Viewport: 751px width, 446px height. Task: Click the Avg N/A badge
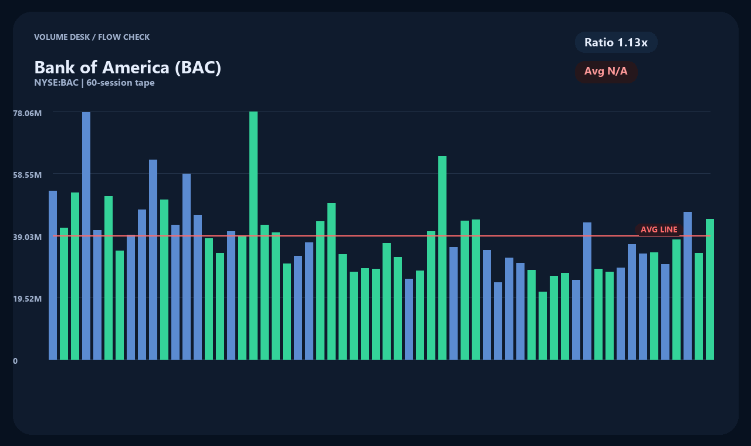tap(606, 72)
